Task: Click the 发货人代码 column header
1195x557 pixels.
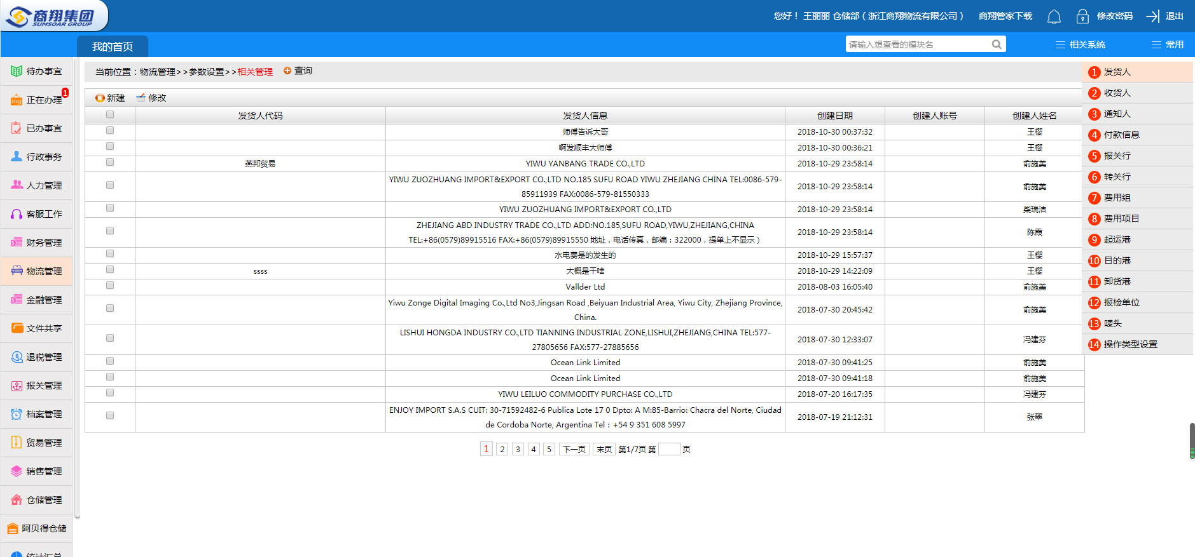Action: click(260, 116)
